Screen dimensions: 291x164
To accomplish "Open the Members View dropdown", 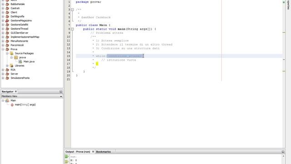I will click(x=61, y=96).
